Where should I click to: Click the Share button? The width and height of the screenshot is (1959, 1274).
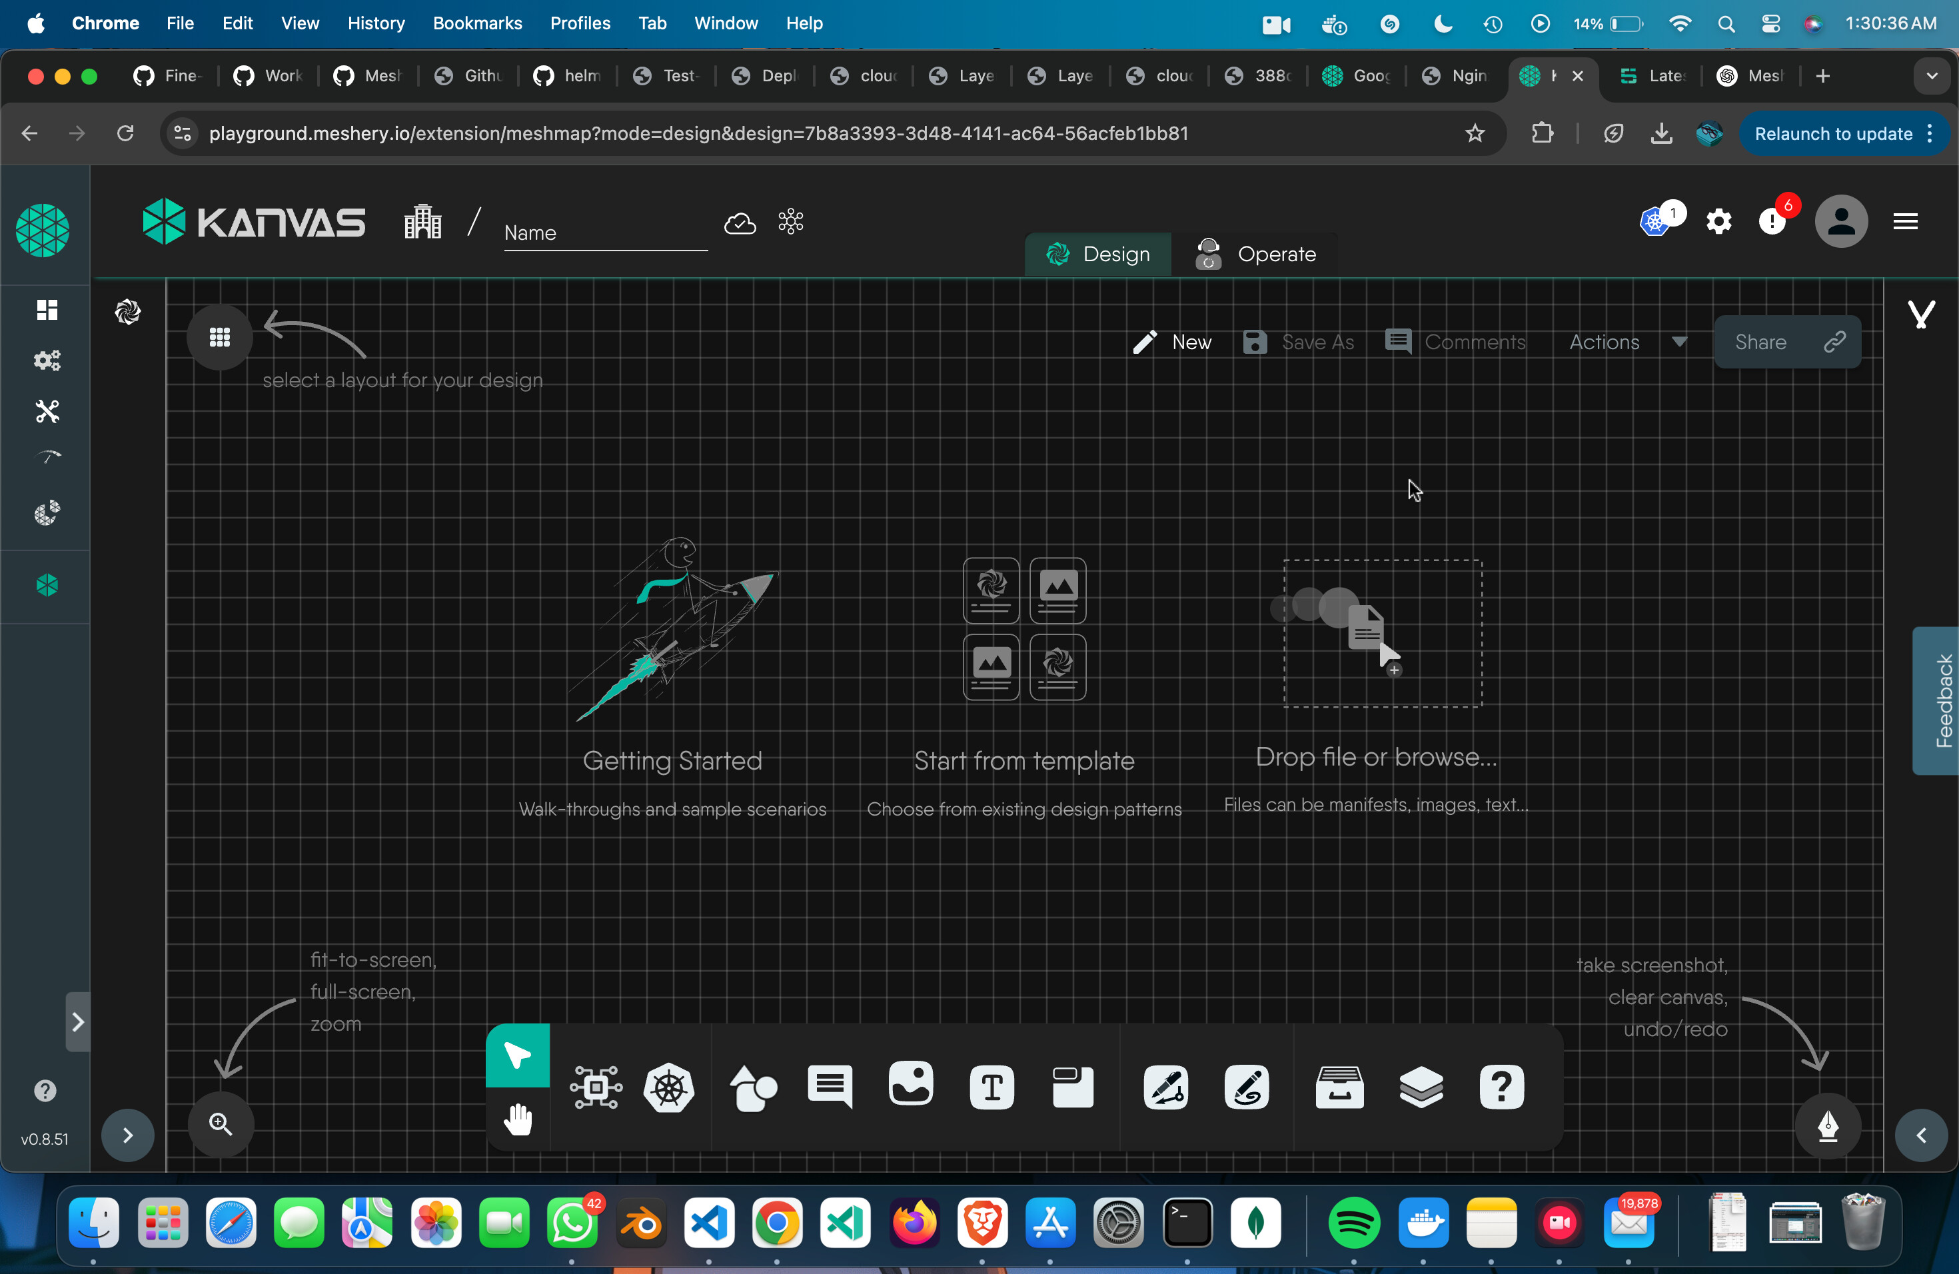[x=1787, y=342]
